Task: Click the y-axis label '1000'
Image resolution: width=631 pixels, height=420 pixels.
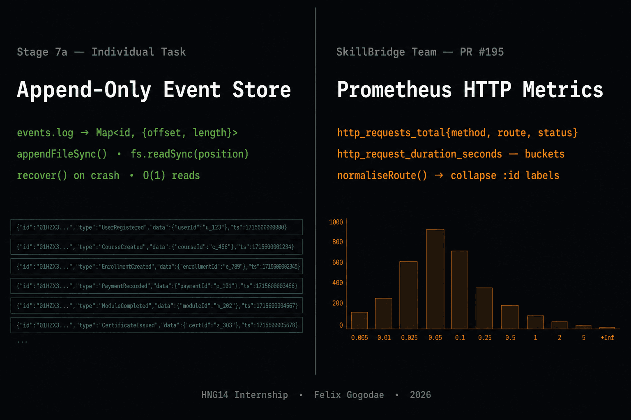Action: (x=336, y=222)
